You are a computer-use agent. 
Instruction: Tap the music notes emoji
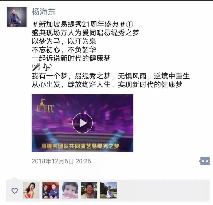[47, 67]
